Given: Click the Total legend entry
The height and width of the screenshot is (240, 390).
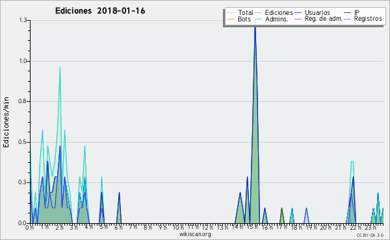Looking at the screenshot, I should [x=240, y=12].
